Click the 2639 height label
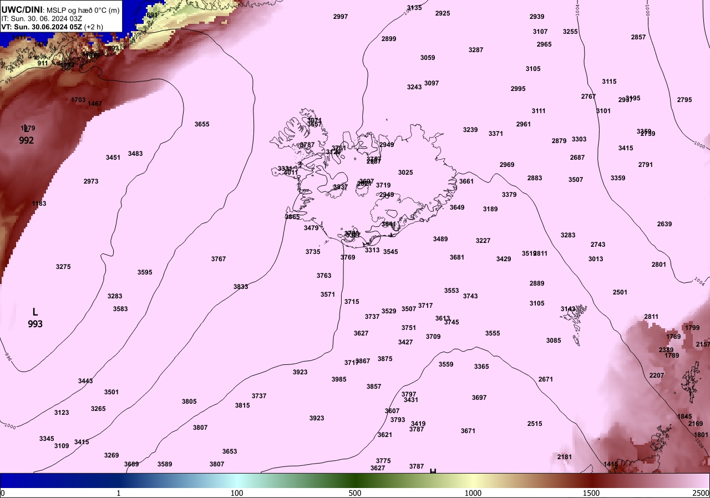This screenshot has width=710, height=498. point(665,224)
